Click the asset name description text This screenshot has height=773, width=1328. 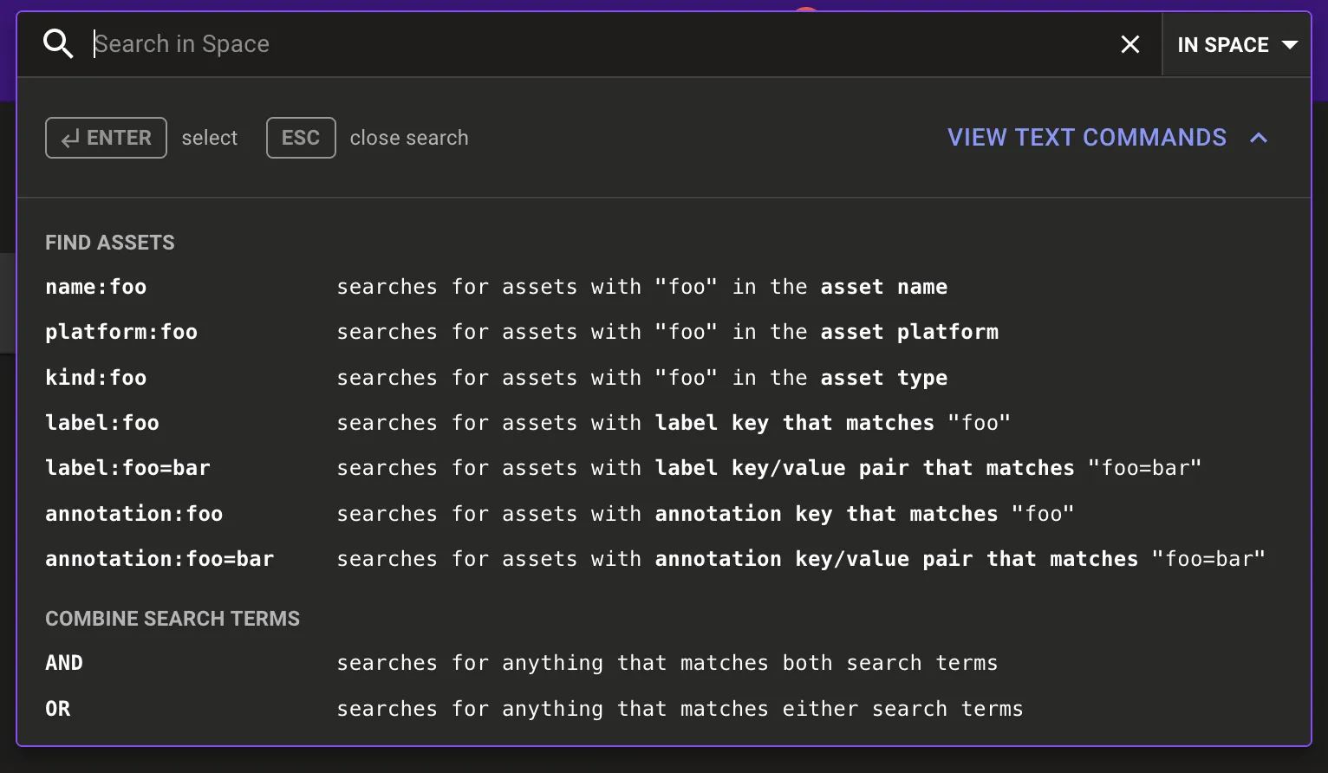(641, 287)
